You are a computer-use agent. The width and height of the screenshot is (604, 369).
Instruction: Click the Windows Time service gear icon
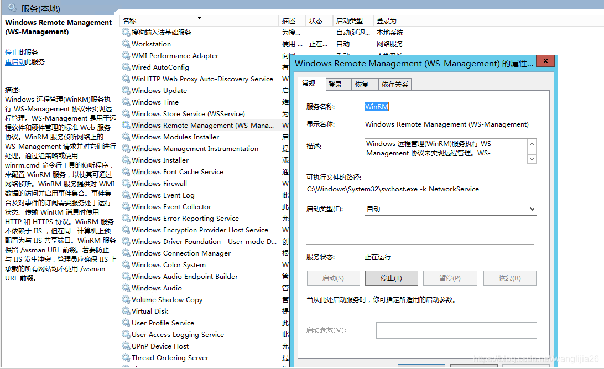click(x=126, y=102)
